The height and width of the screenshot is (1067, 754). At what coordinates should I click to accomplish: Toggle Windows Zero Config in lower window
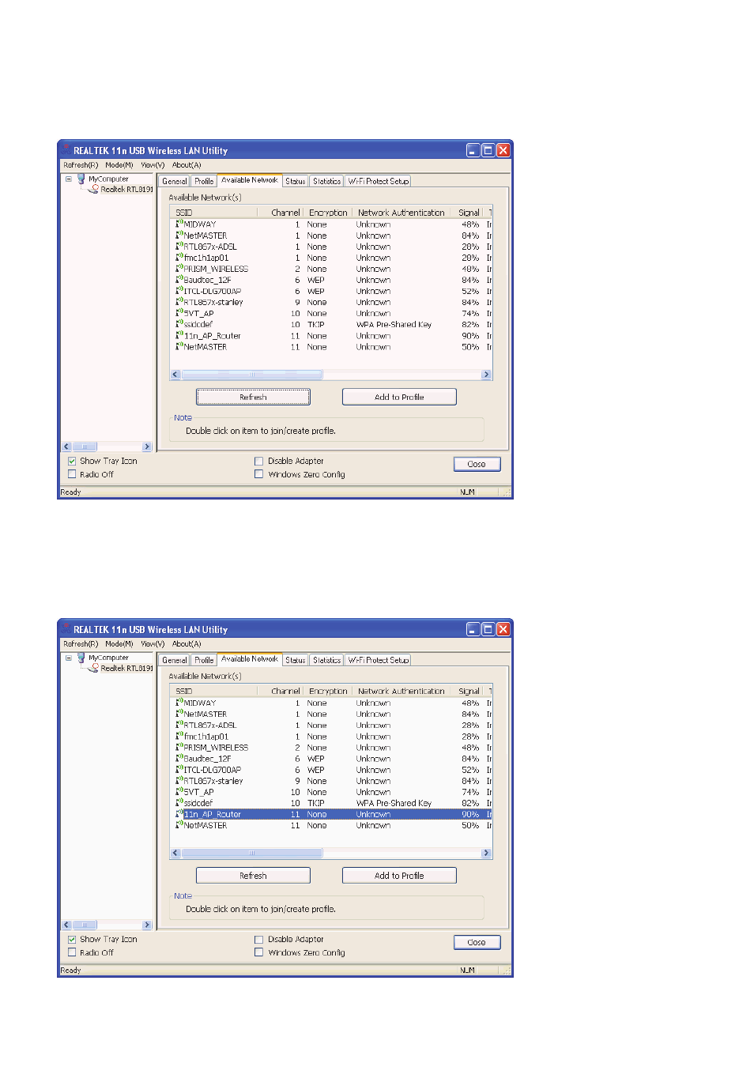point(258,952)
